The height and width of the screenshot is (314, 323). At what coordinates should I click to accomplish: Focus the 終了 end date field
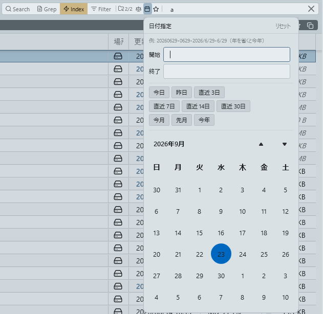(x=227, y=72)
